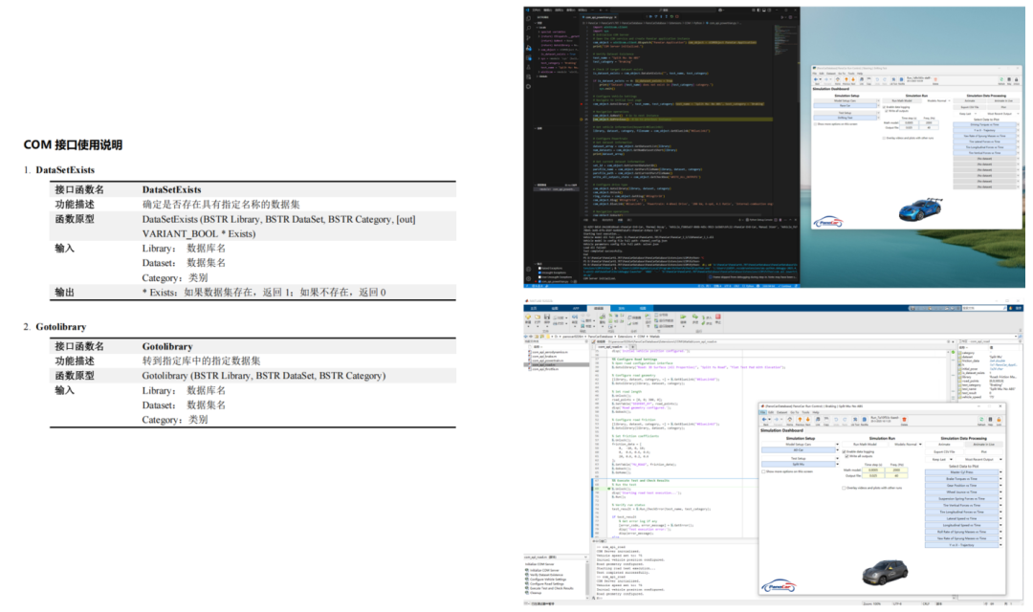Switch to com_api_powertrain.py tab in VS Code
The height and width of the screenshot is (612, 1033).
click(600, 17)
